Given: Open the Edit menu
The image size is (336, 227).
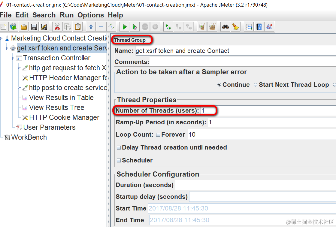Looking at the screenshot, I should tap(22, 15).
